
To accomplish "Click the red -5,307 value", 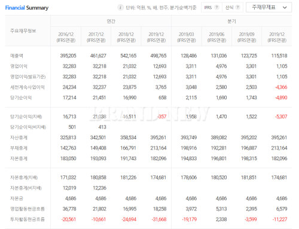I will click(x=281, y=117).
